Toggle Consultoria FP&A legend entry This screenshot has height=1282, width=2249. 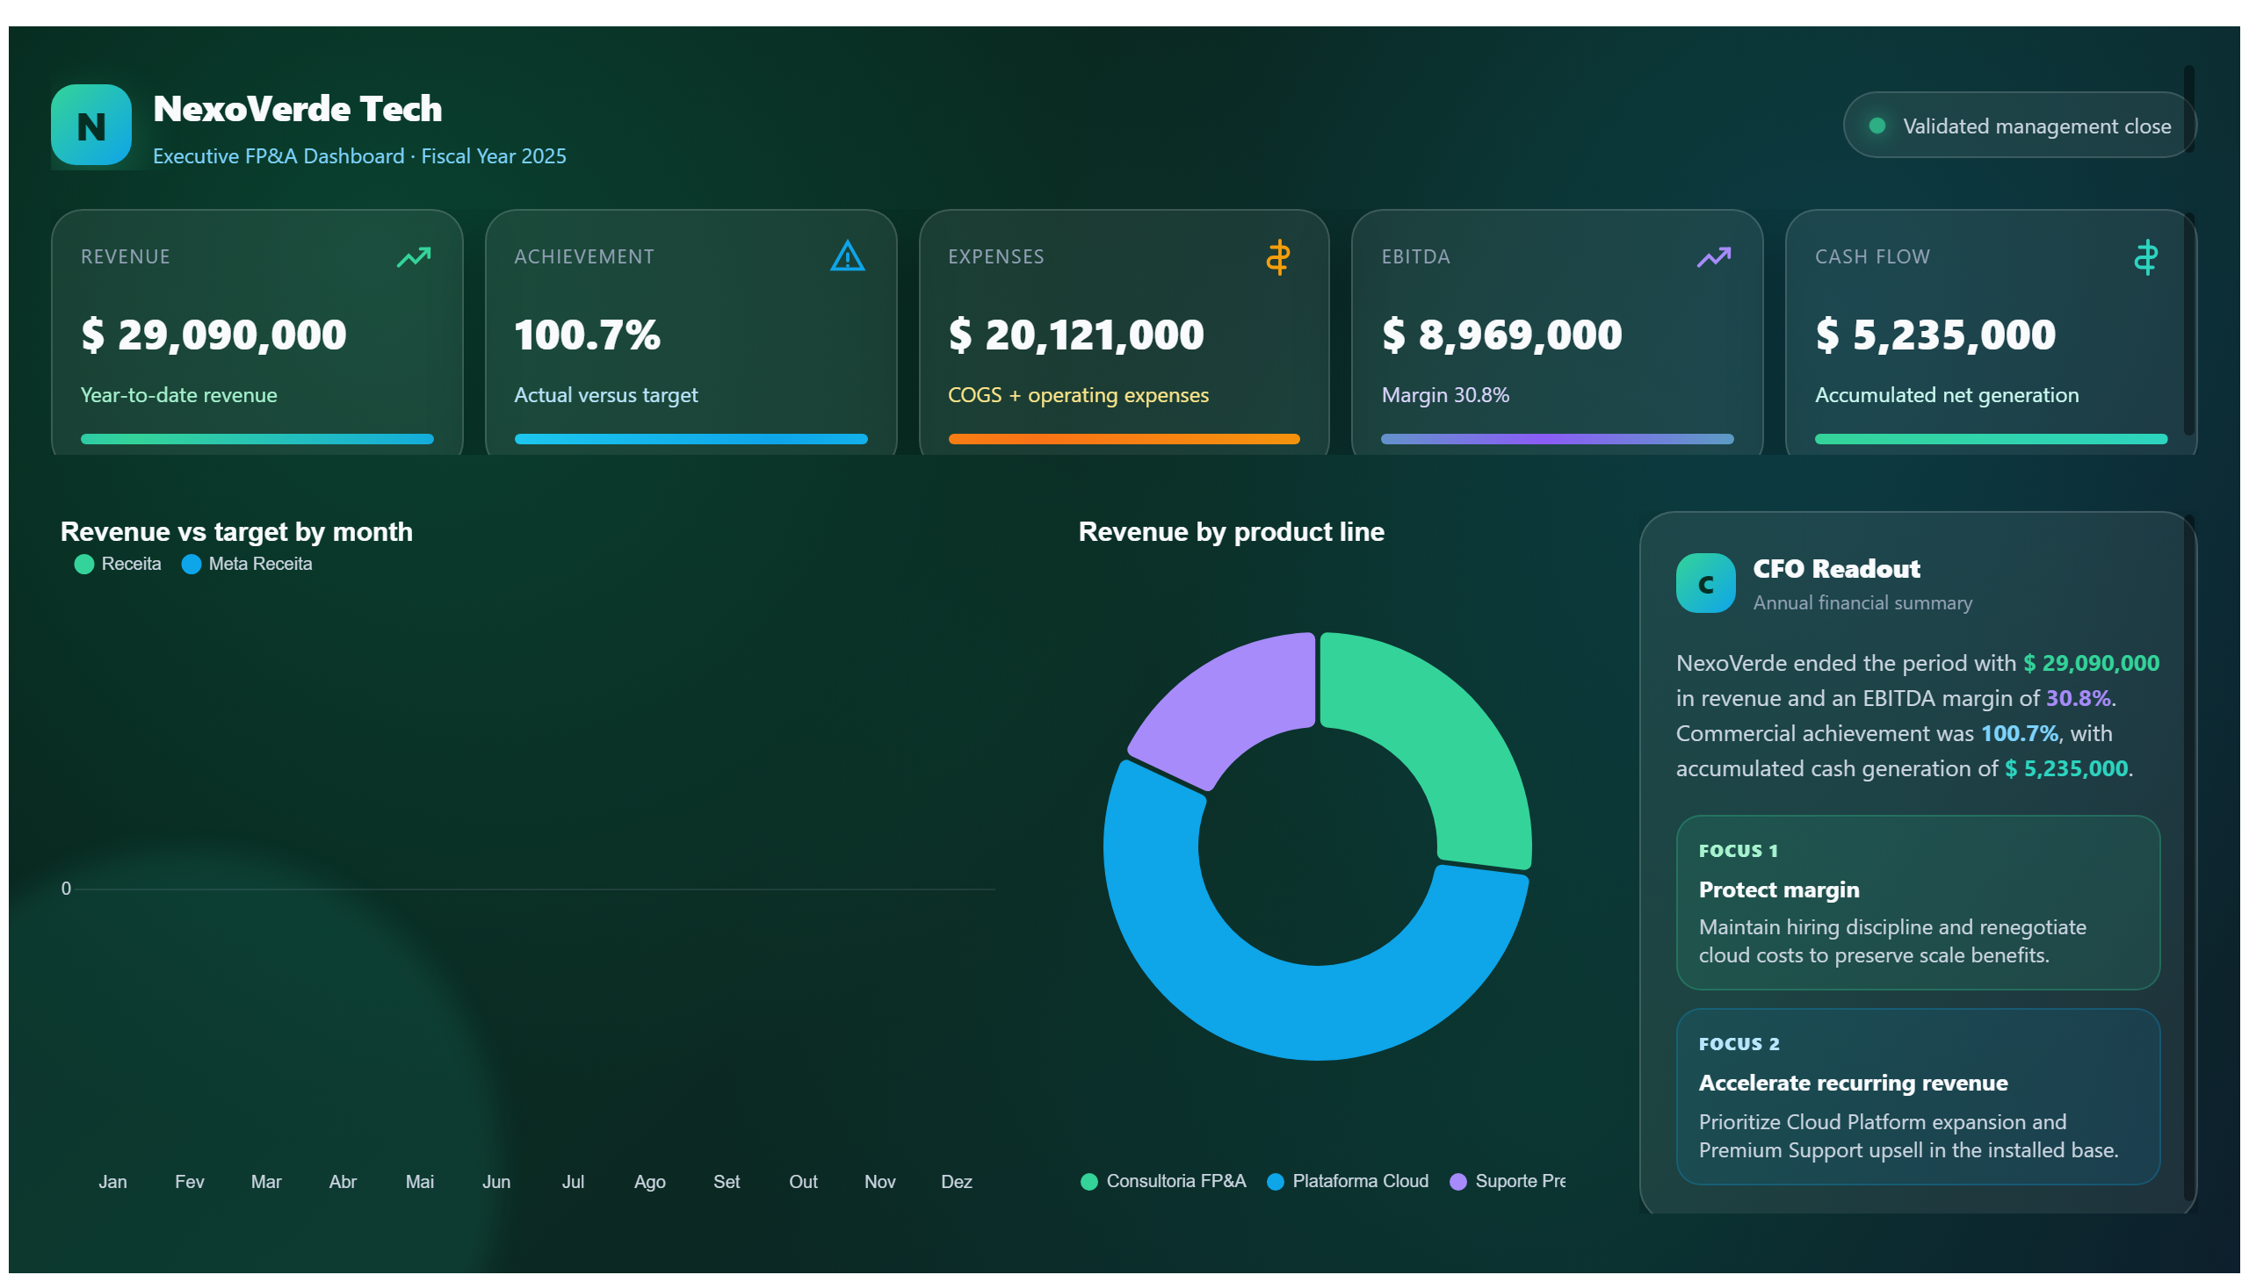1163,1181
